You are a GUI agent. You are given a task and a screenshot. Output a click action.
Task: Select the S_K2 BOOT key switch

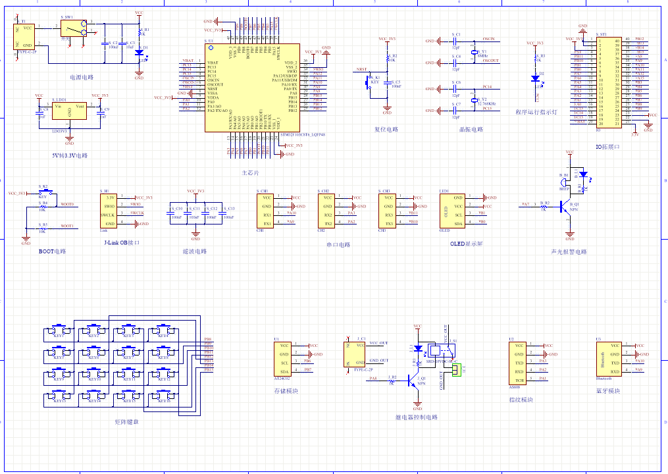[45, 193]
